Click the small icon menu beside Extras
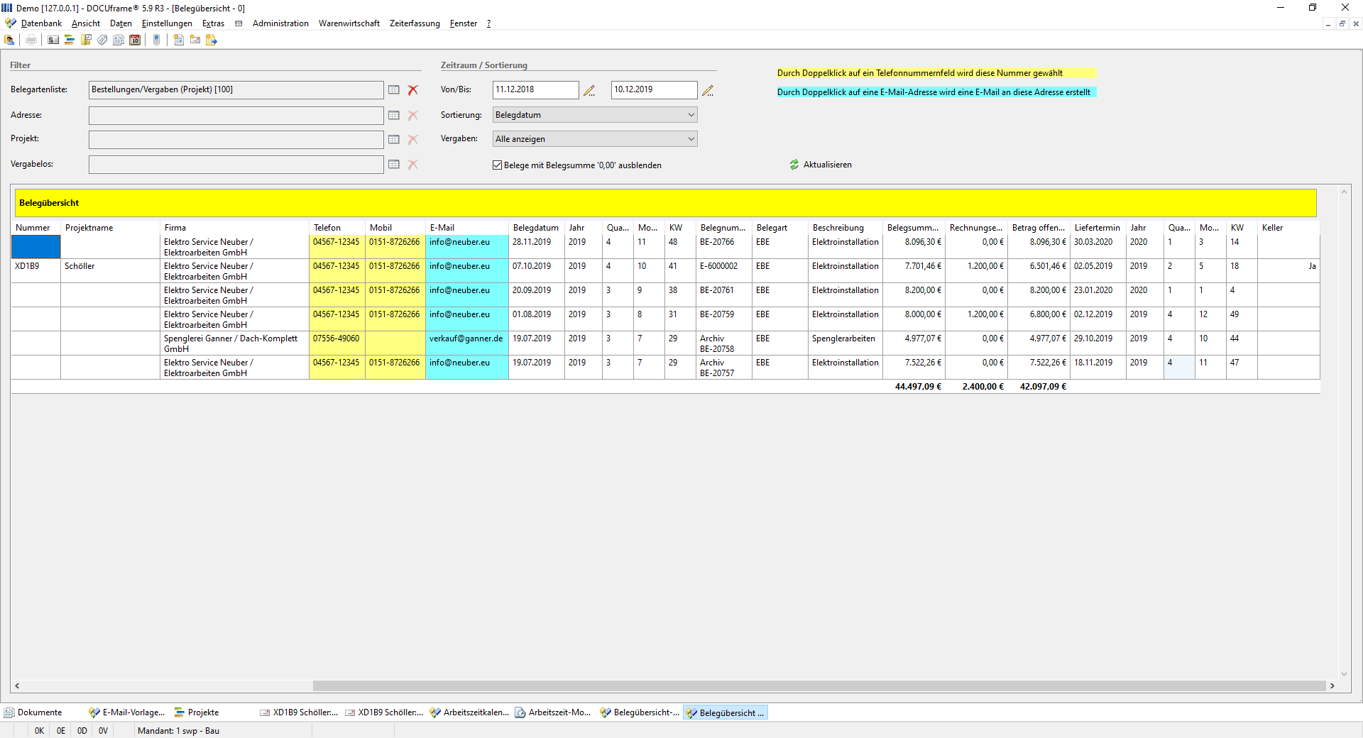 239,23
